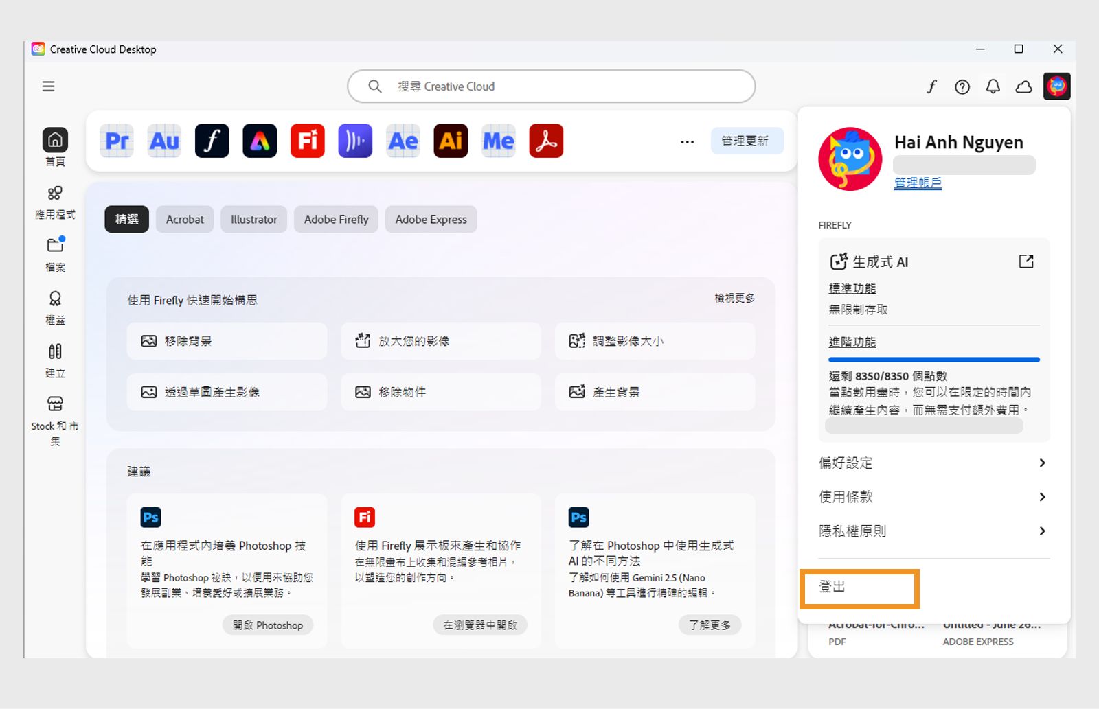Open 建立 in the sidebar
Screen dimensions: 1099x709
tap(55, 360)
